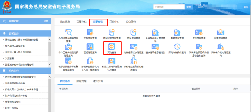
Task: Open 违法违章信息查询类 icon
Action: coord(155,47)
